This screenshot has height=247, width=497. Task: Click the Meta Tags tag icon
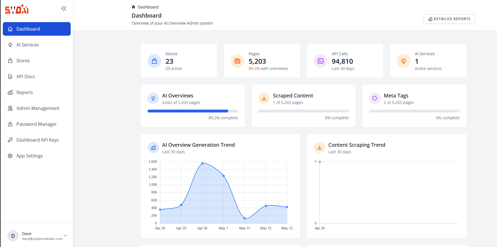click(x=375, y=98)
